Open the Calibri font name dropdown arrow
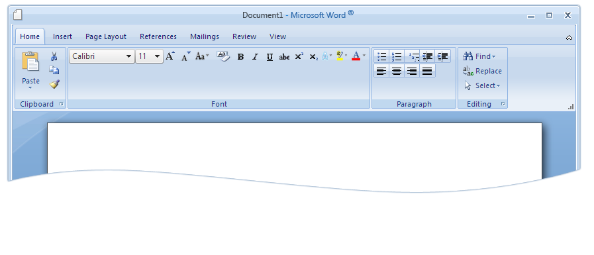Screen dimensions: 594x255 [129, 56]
